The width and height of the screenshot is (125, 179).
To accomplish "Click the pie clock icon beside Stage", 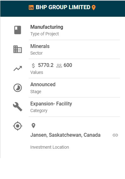I will pos(18,88).
